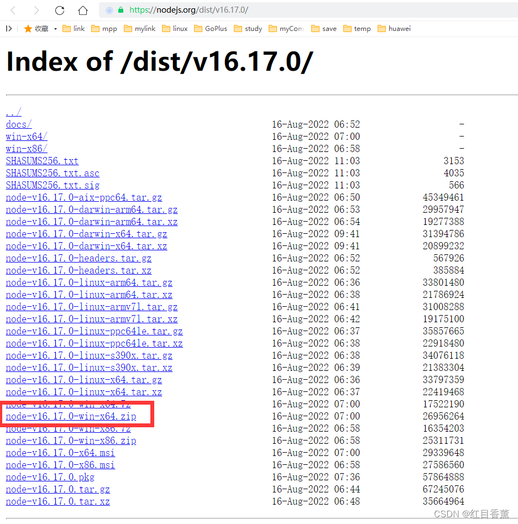Open the docs/ directory link
518x524 pixels.
(x=18, y=124)
